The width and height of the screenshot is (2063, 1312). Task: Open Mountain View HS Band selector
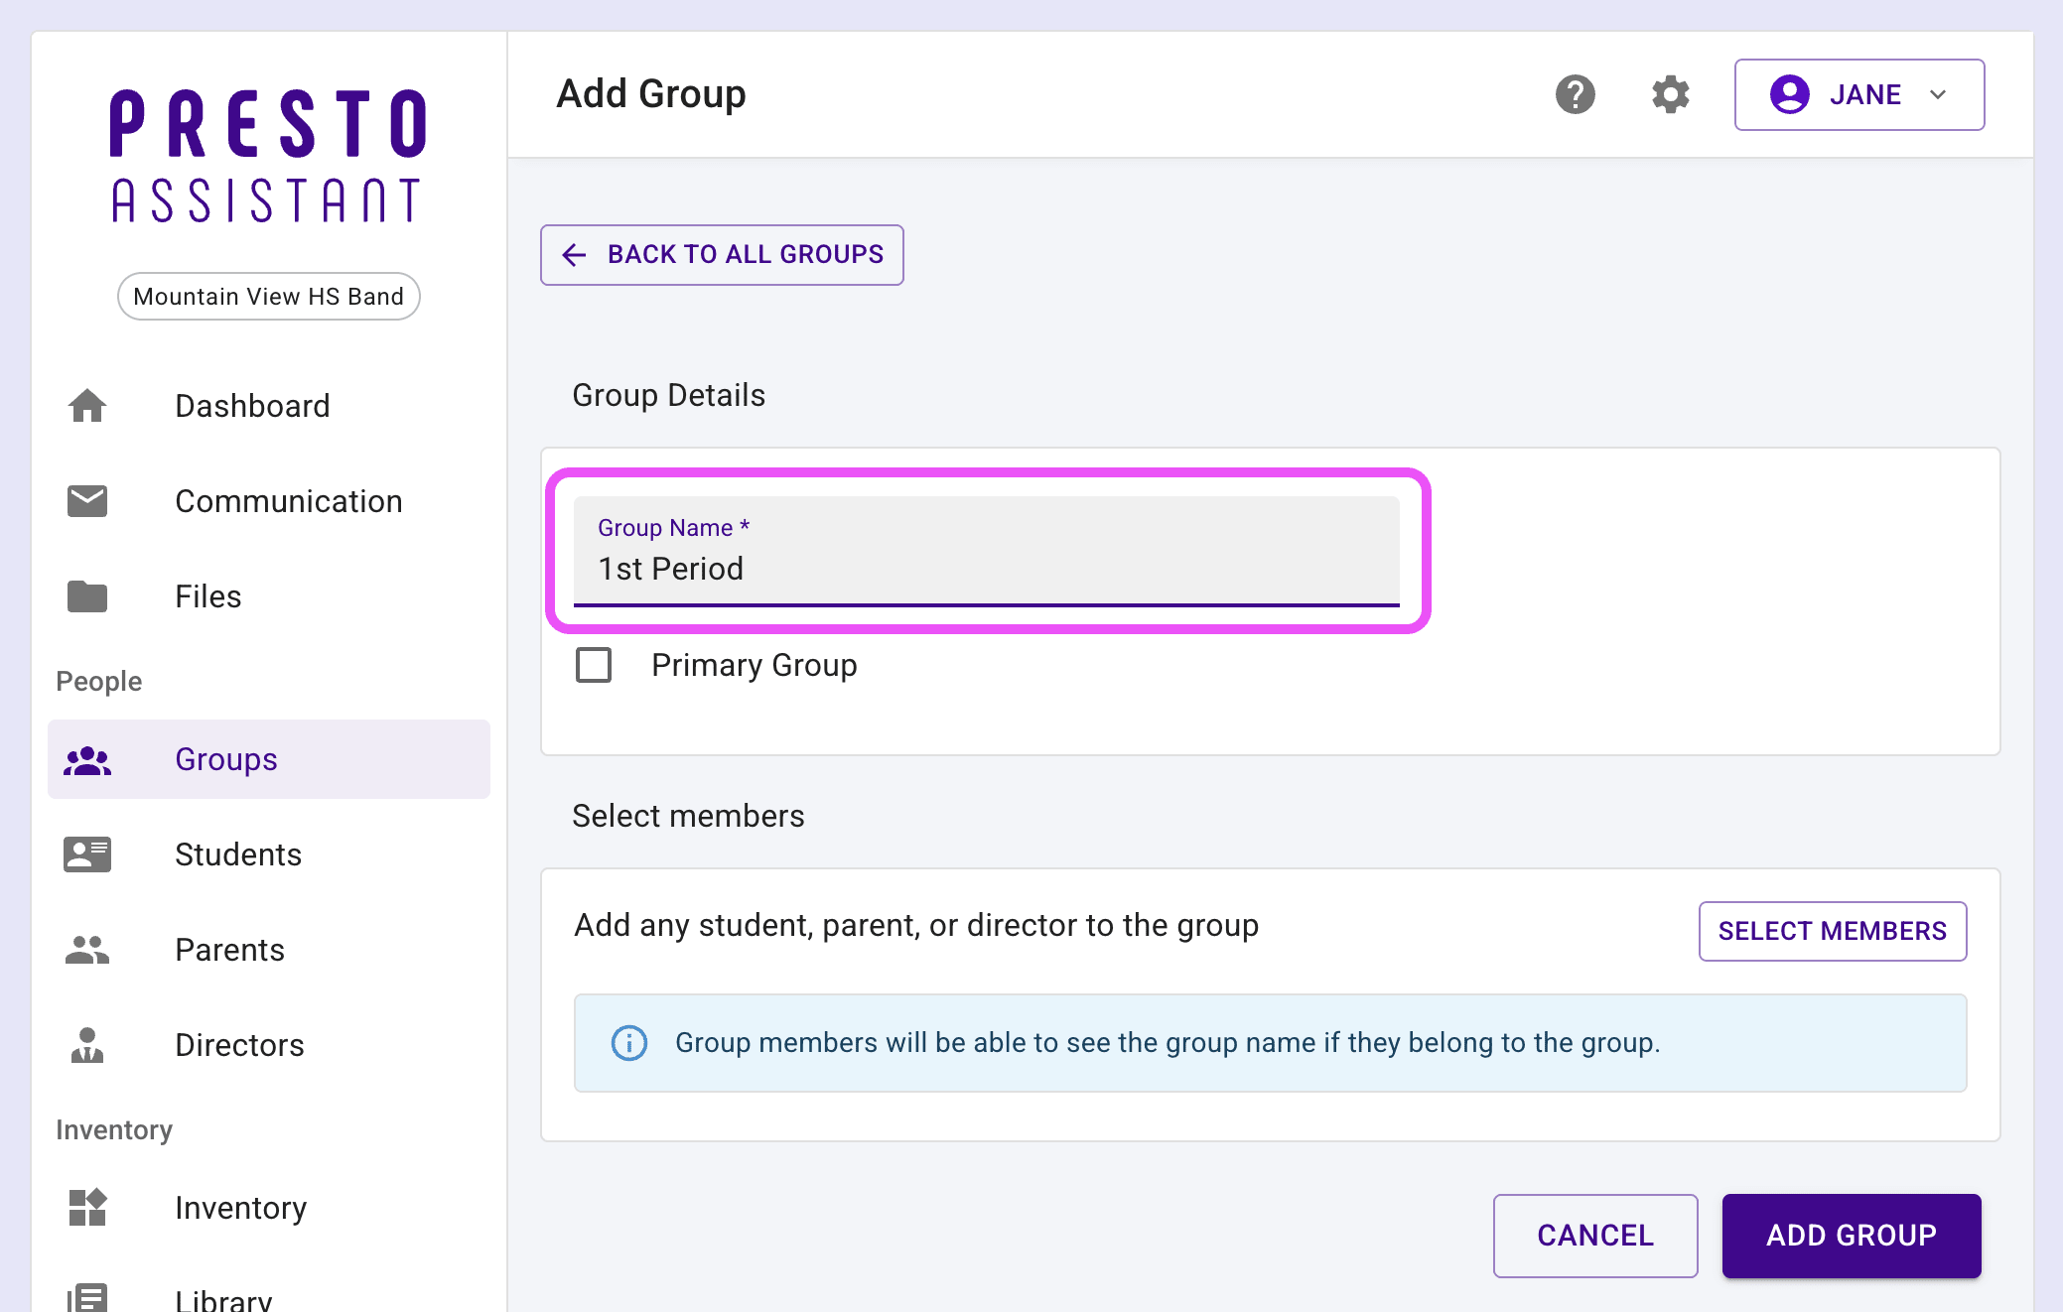[x=268, y=297]
